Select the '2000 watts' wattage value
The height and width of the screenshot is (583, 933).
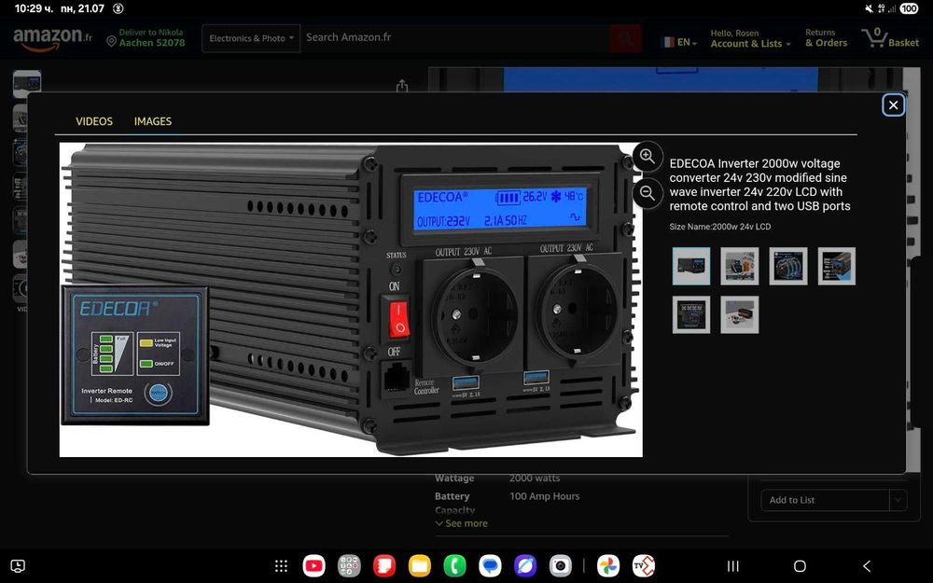(535, 479)
